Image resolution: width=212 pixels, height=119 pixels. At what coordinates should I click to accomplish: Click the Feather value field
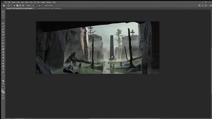(34, 6)
